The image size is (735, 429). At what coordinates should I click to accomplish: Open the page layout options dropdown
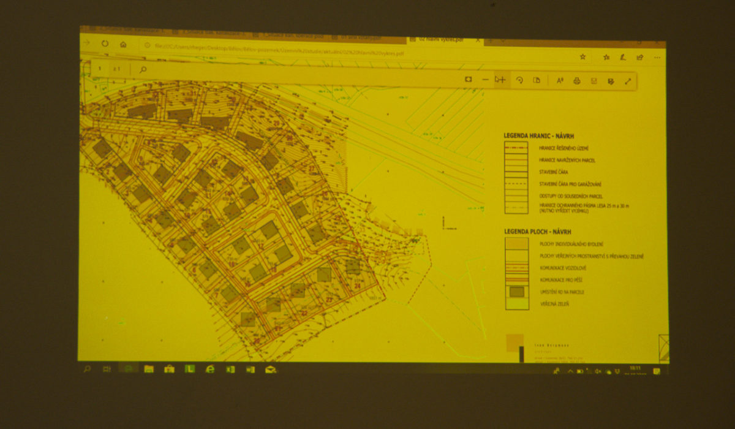point(537,80)
